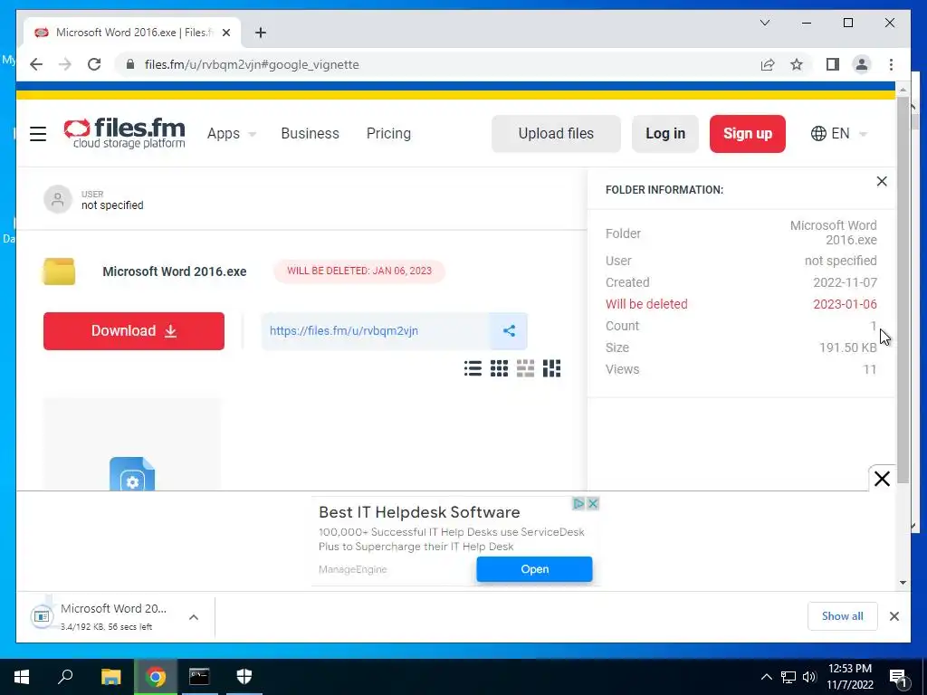Screen dimensions: 927x695
Task: Click the user avatar icon
Action: pyautogui.click(x=57, y=199)
